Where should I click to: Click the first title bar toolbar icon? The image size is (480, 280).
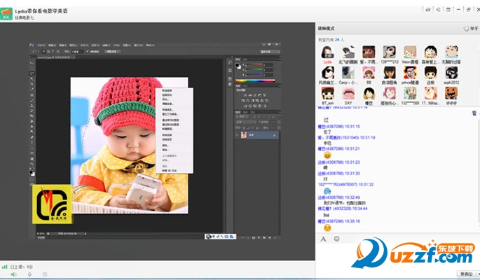pos(428,10)
